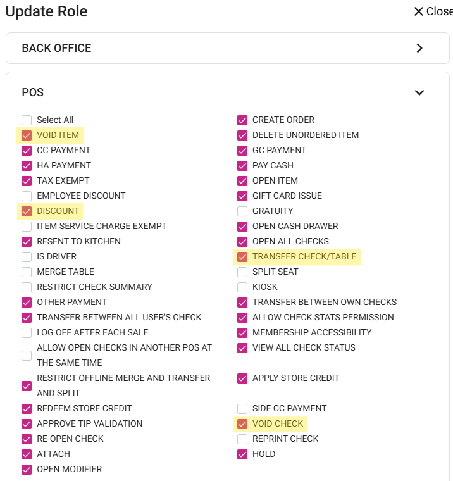Turn on the KIOSK permission
Image resolution: width=453 pixels, height=481 pixels.
[x=242, y=287]
